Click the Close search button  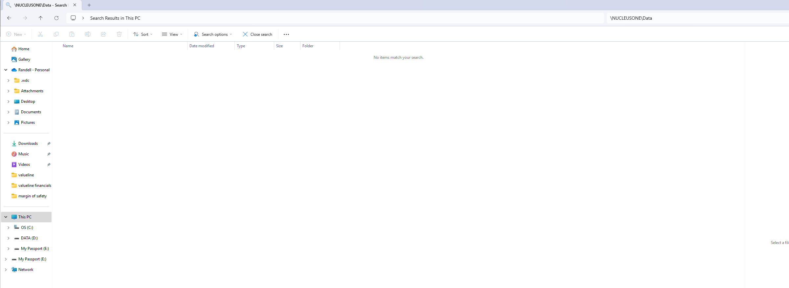[257, 34]
